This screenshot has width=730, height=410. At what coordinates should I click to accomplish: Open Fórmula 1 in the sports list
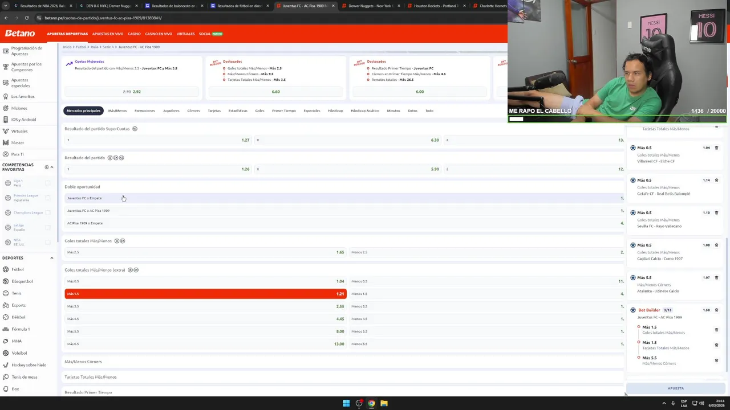tap(21, 329)
